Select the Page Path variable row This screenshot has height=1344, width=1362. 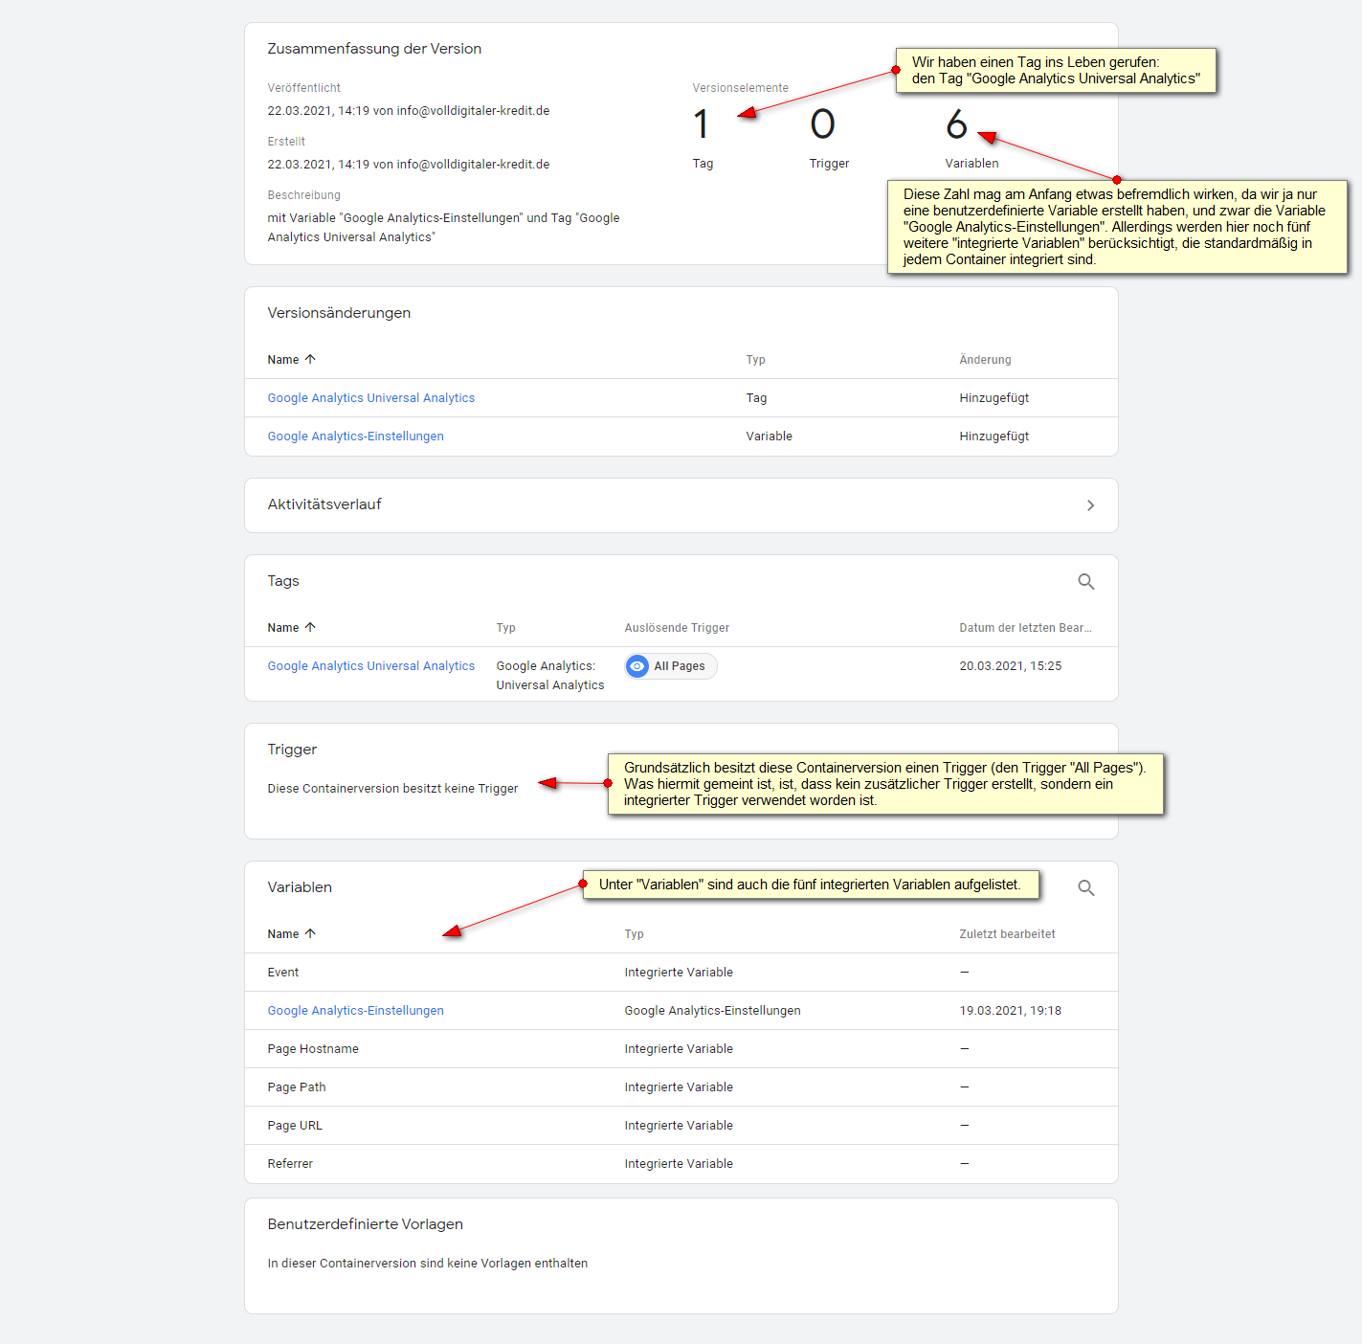681,1087
